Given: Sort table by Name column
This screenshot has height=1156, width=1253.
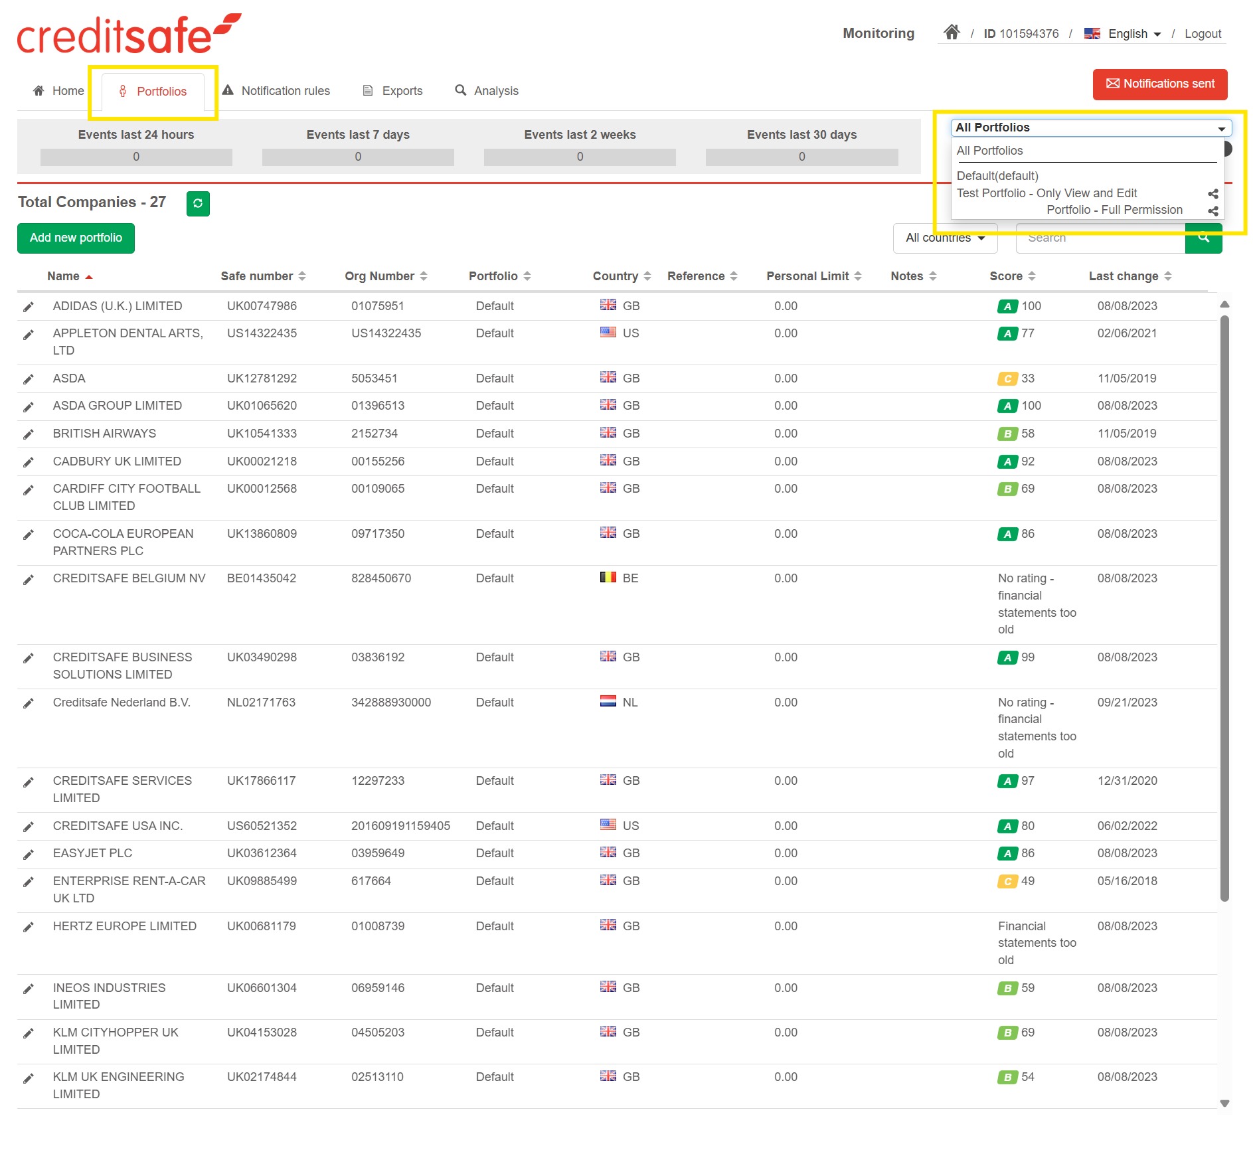Looking at the screenshot, I should 69,276.
